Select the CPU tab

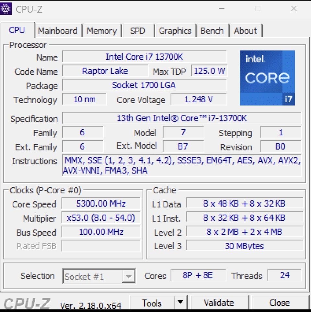point(17,30)
